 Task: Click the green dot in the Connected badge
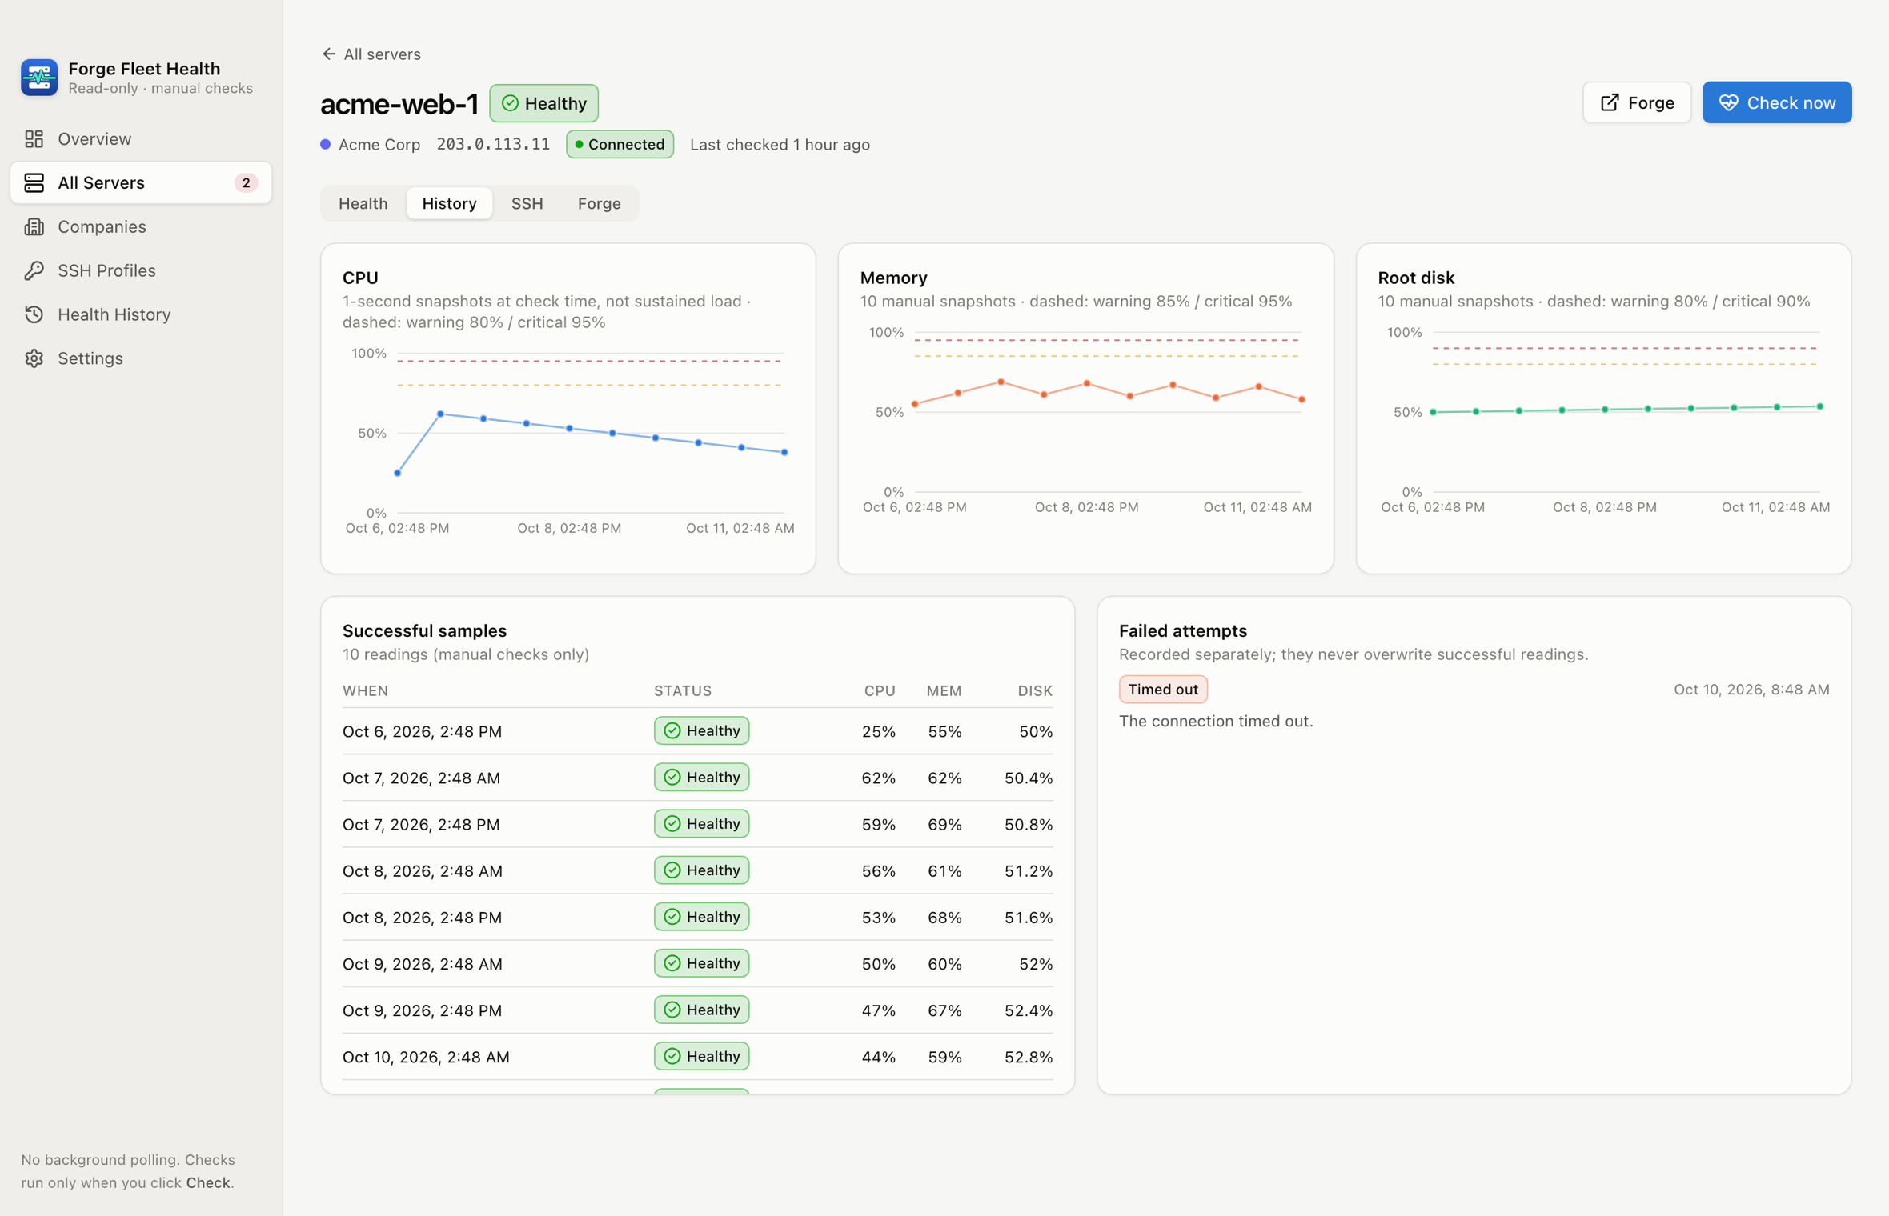pos(579,145)
